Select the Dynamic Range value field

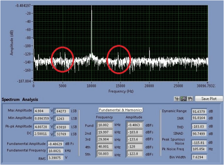199,111
